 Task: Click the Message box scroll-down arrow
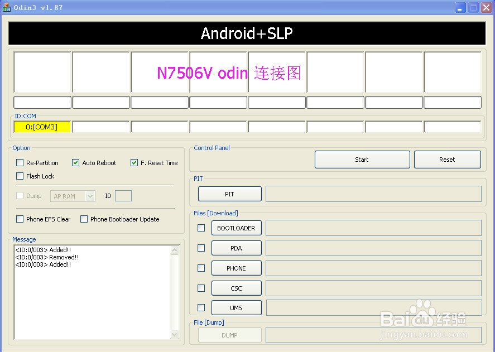click(174, 334)
